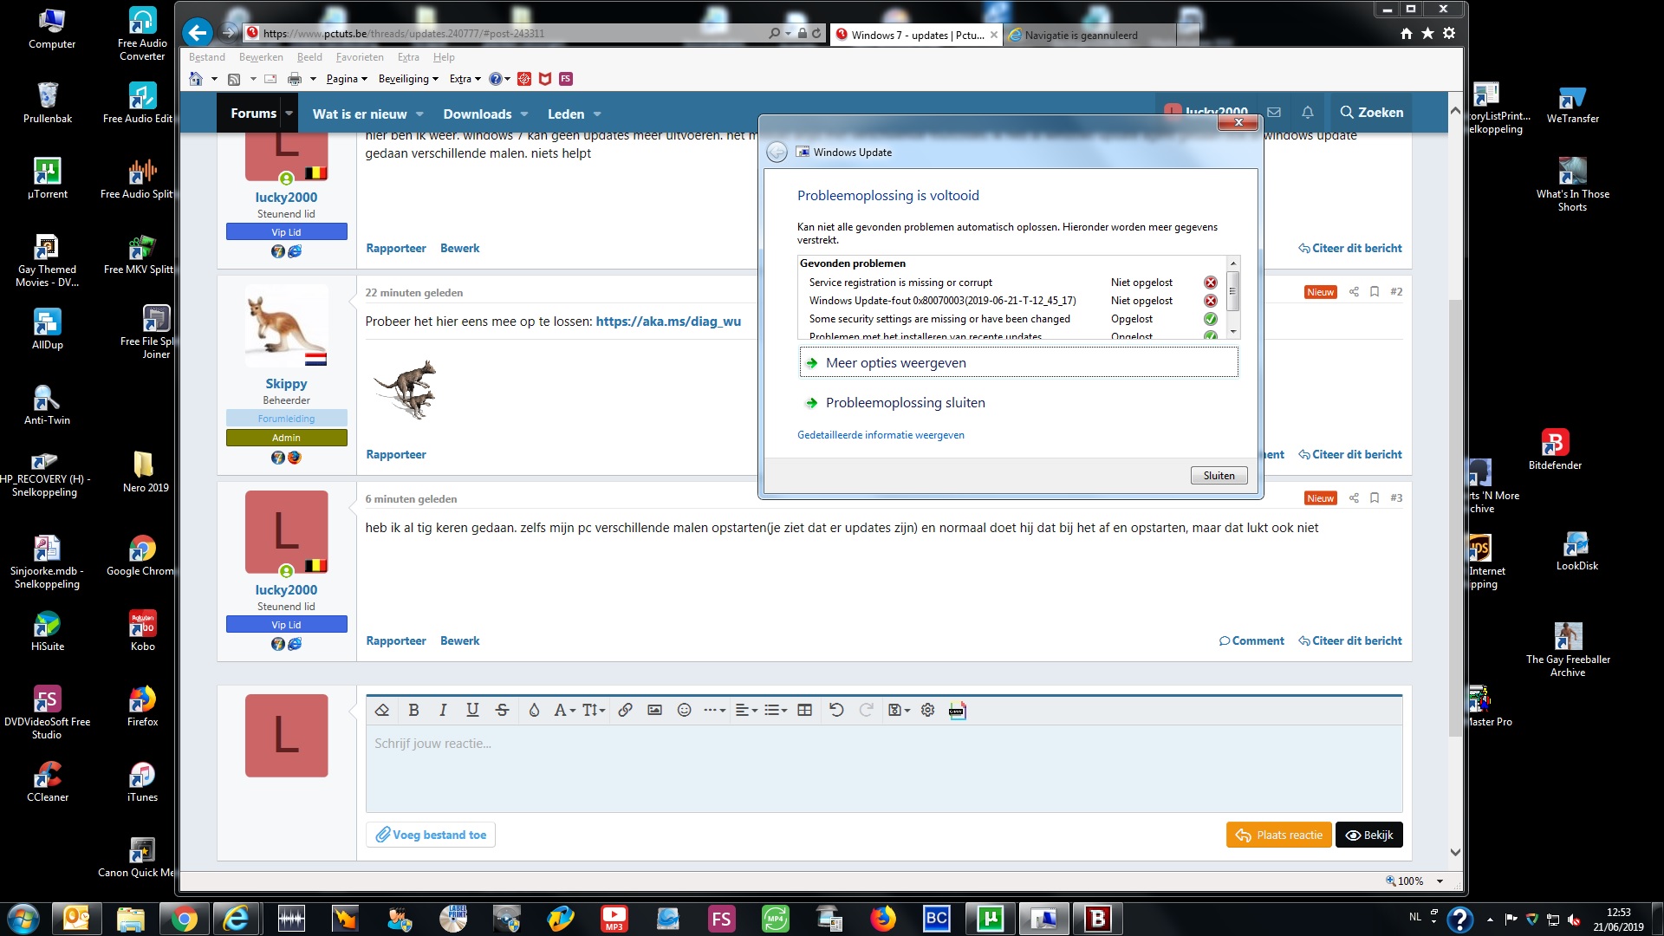
Task: Click Meer opties weergeven
Action: click(x=895, y=363)
